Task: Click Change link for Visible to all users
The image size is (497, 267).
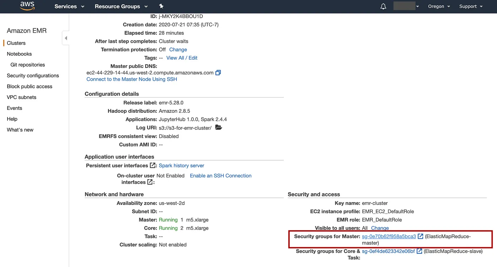Action: pyautogui.click(x=380, y=228)
